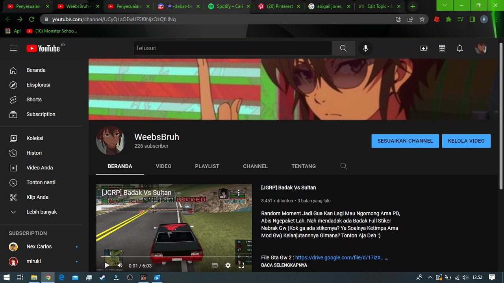Reload the page

(32, 19)
